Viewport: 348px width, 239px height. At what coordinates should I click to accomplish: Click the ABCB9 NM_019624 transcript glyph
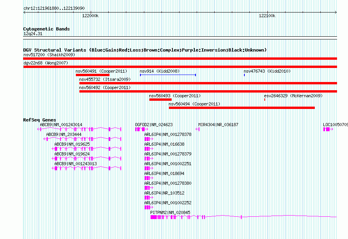point(86,158)
